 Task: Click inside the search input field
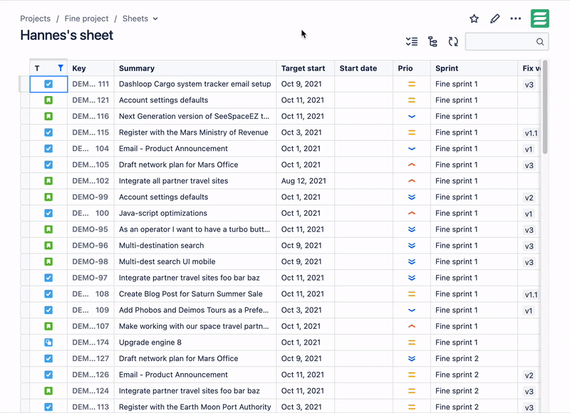tap(502, 42)
